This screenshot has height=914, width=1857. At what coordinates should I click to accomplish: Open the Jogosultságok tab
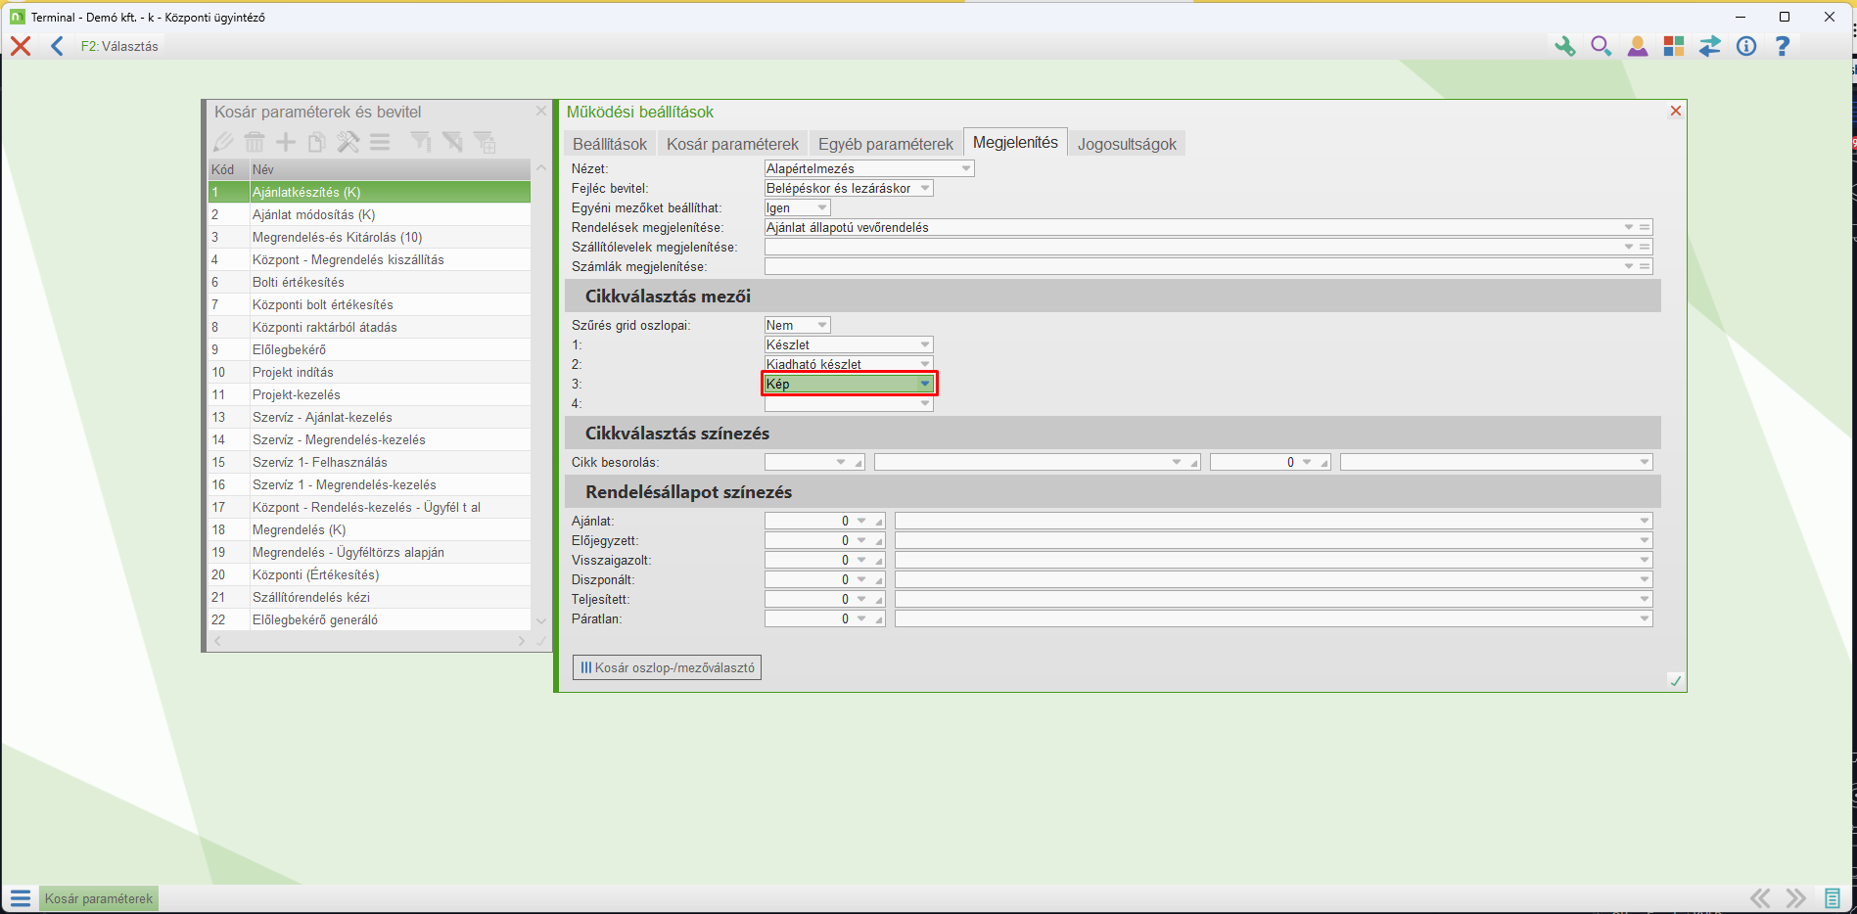[1127, 144]
